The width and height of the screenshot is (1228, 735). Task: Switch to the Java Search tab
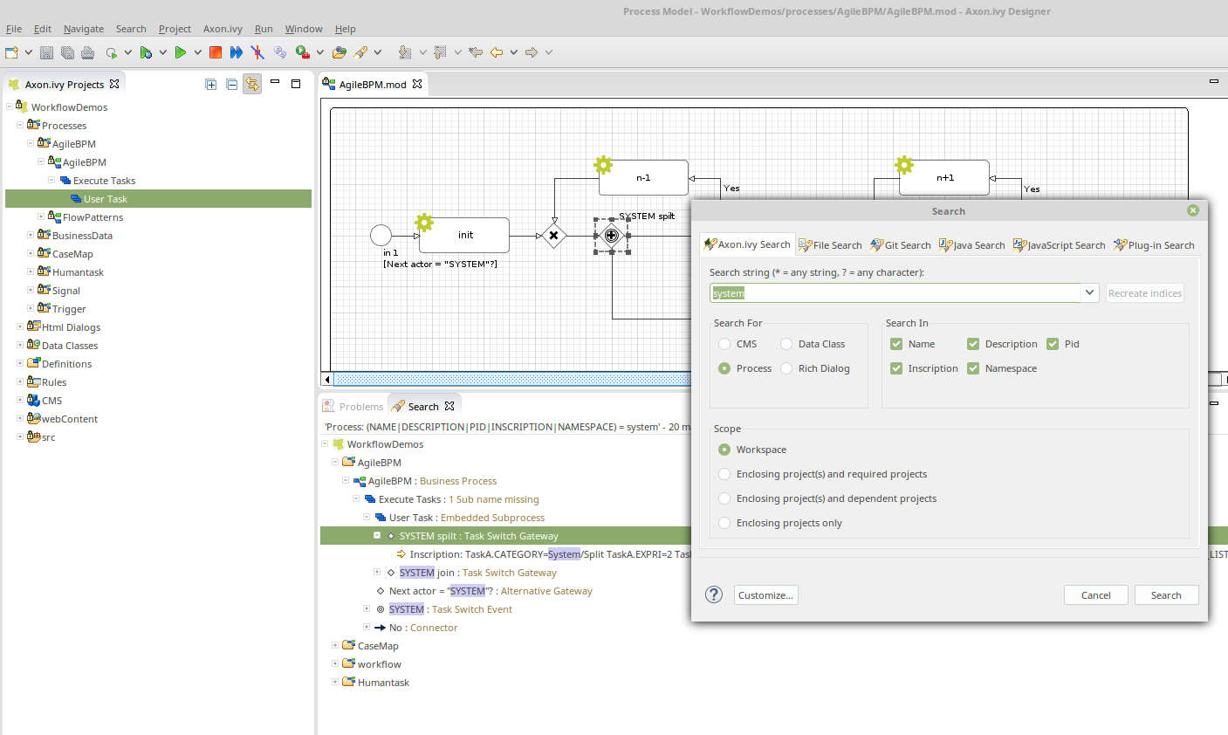[971, 245]
